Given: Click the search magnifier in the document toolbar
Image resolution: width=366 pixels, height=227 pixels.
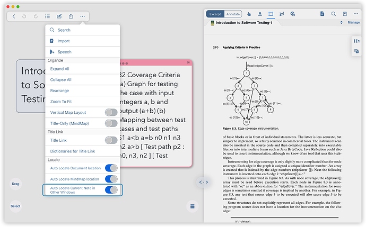Looking at the screenshot, I should [334, 14].
